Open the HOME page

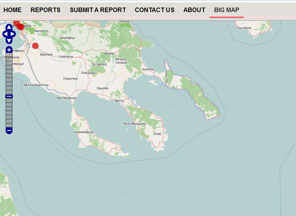[x=12, y=10]
